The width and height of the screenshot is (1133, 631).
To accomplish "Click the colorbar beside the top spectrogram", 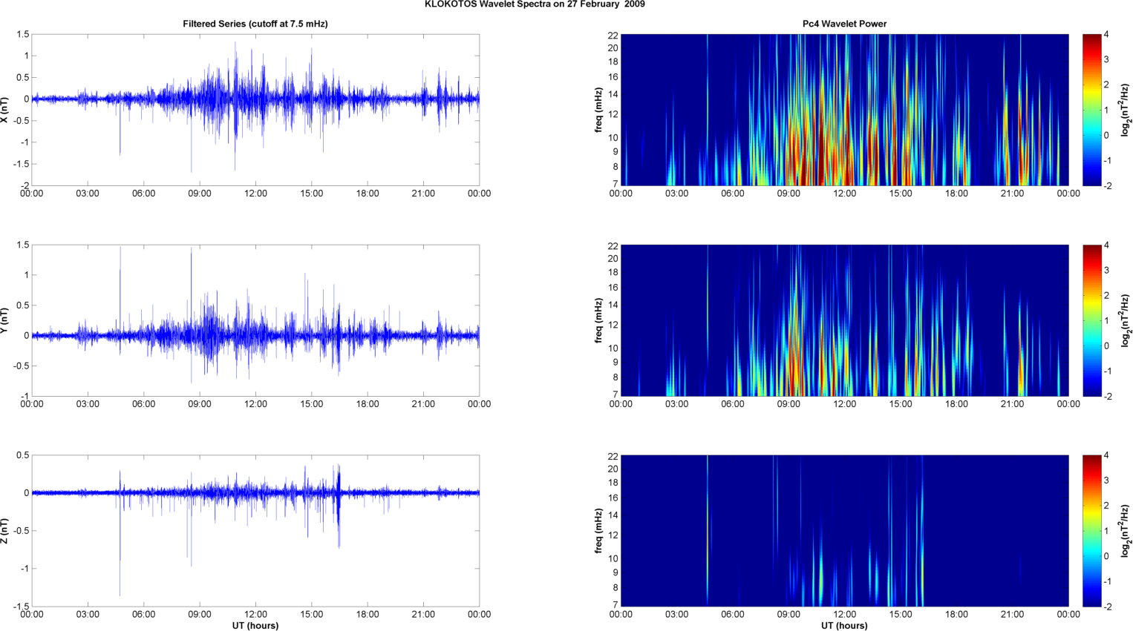I will (x=1091, y=110).
